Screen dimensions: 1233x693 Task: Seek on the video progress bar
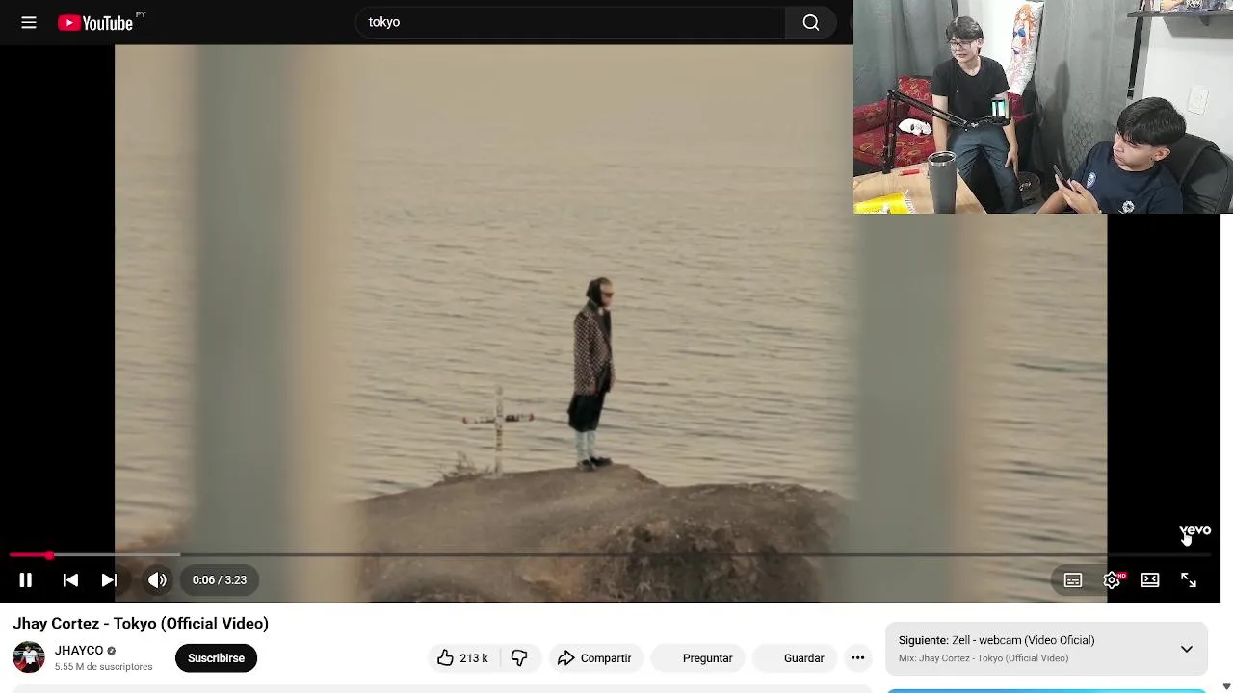[610, 555]
